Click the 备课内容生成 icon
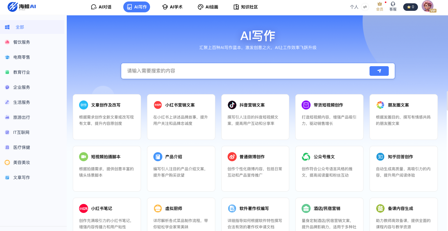The width and height of the screenshot is (448, 231). coord(380,208)
